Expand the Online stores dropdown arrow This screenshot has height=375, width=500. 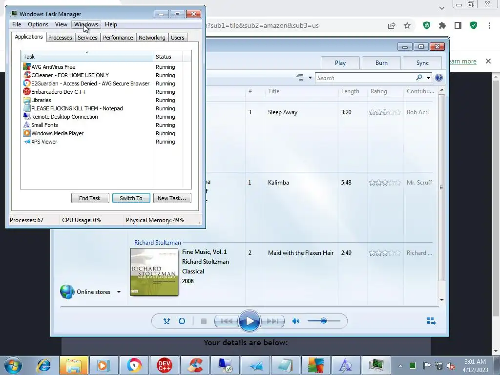[119, 292]
